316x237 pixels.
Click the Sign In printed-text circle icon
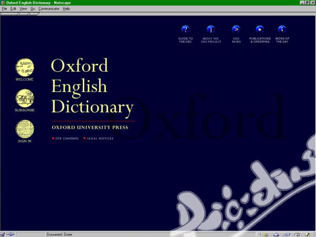25,129
